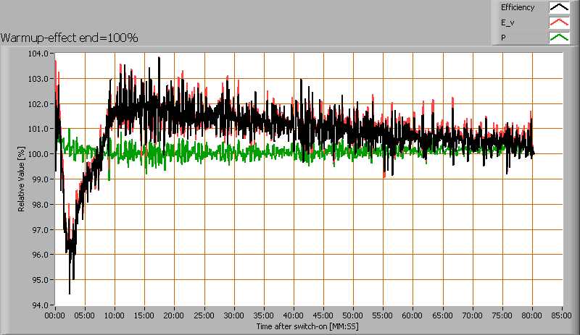Click the 25:00 x-axis tick label
Image resolution: width=580 pixels, height=335 pixels.
(x=204, y=315)
